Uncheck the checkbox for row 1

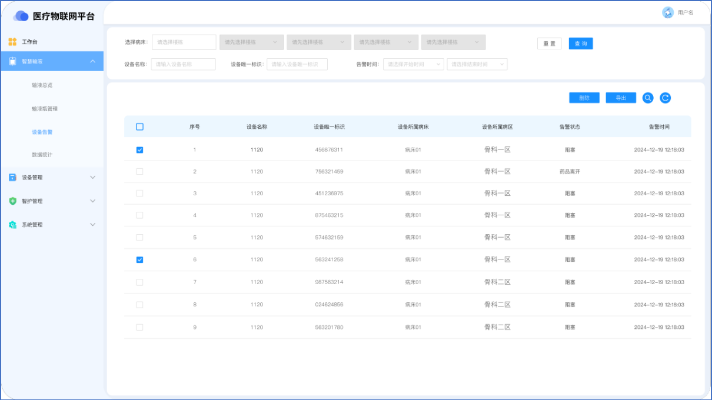139,150
